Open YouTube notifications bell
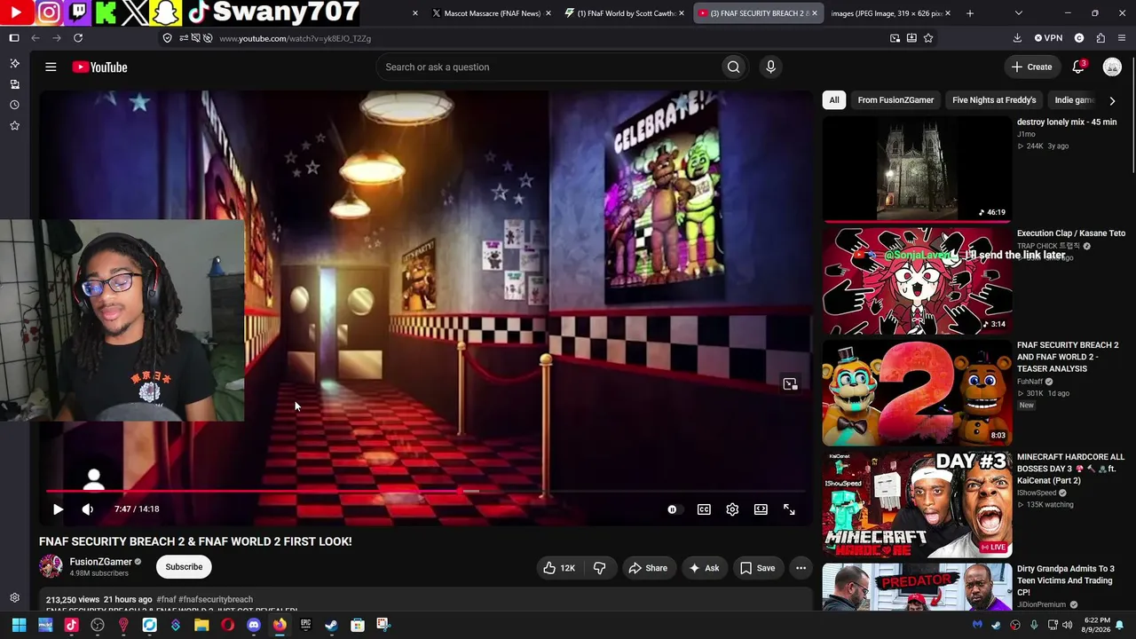1136x639 pixels. pyautogui.click(x=1078, y=67)
